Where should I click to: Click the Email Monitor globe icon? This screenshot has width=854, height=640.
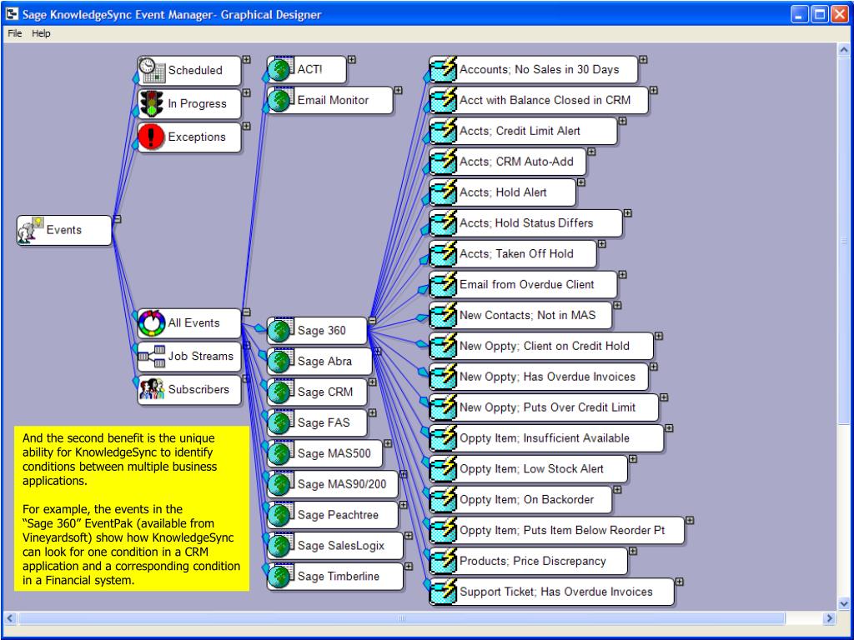281,100
